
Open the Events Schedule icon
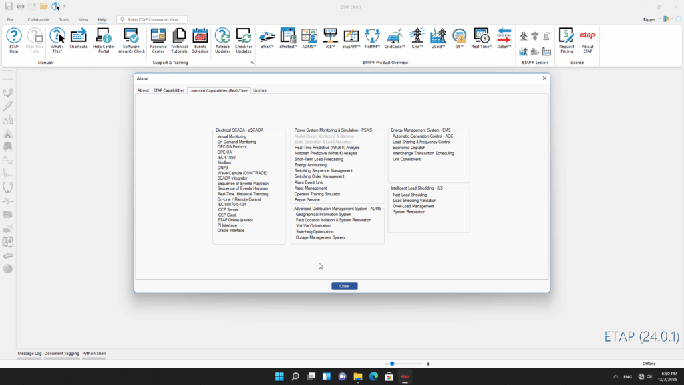pos(200,40)
